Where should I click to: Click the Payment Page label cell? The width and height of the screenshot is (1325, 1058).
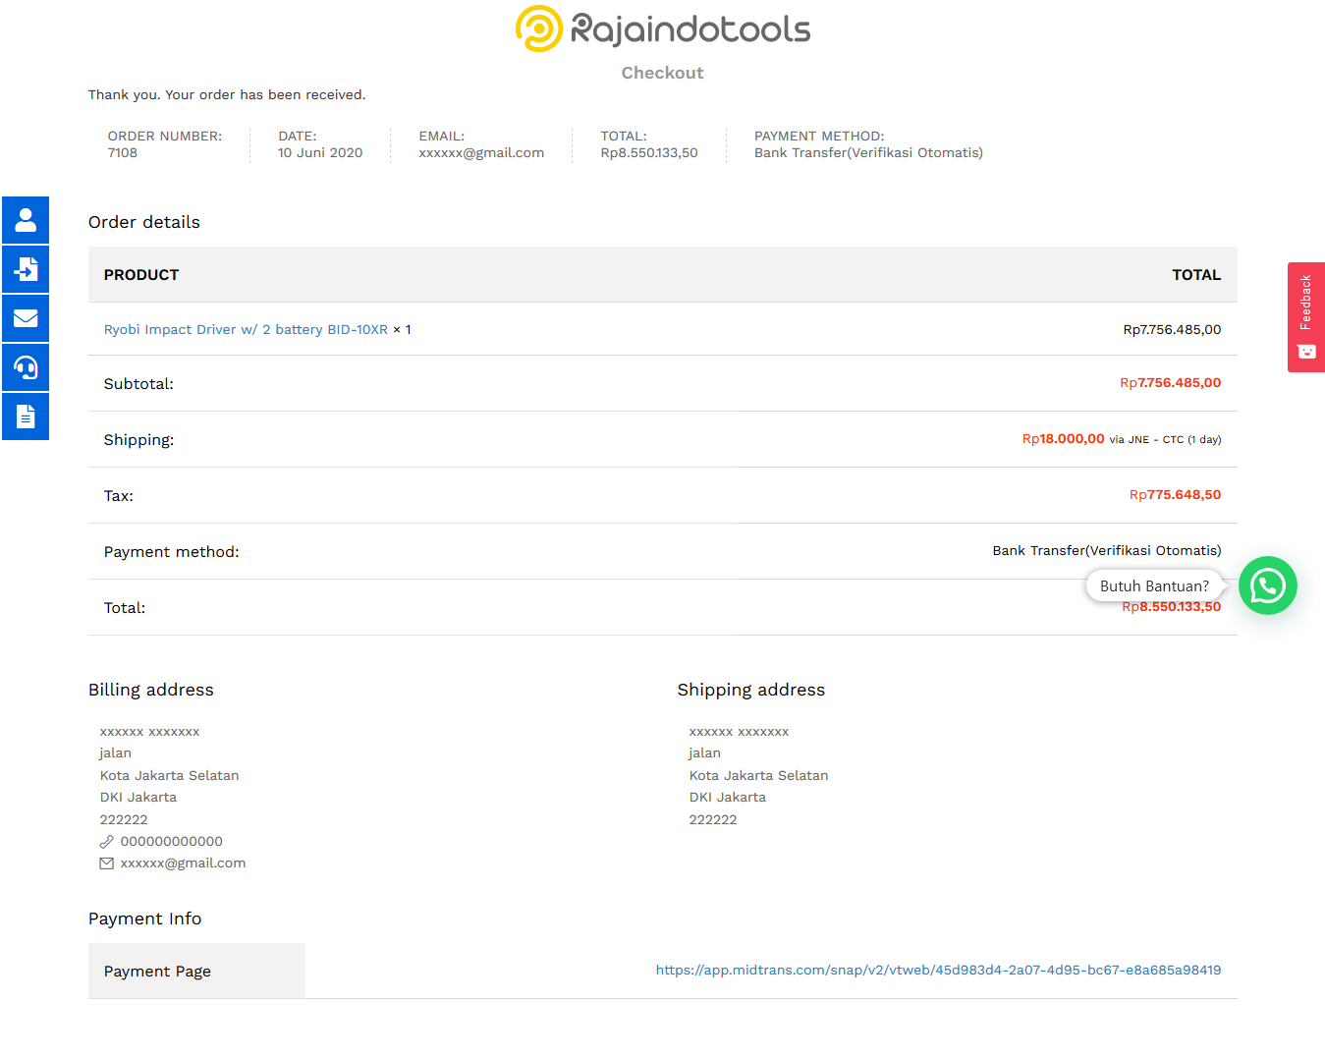pyautogui.click(x=196, y=971)
